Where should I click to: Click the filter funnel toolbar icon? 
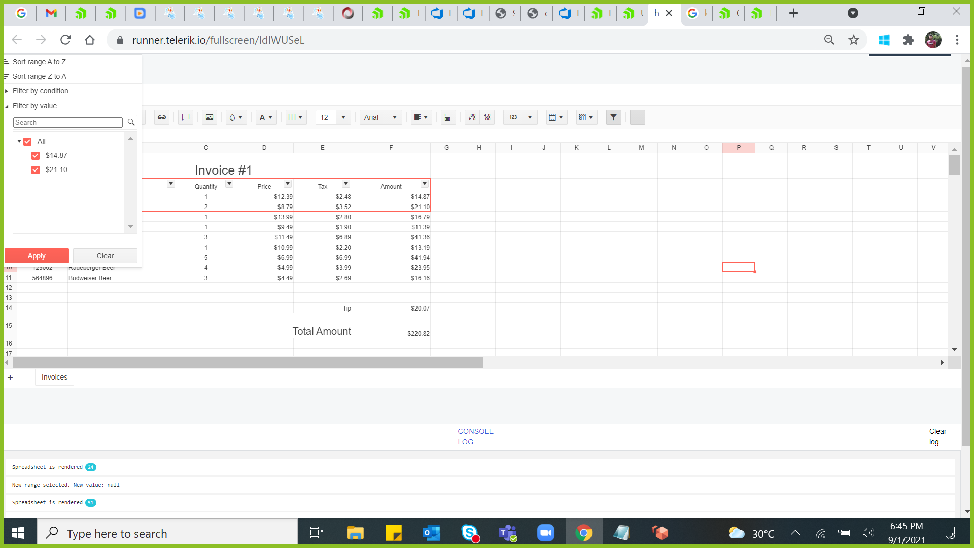[x=613, y=117]
